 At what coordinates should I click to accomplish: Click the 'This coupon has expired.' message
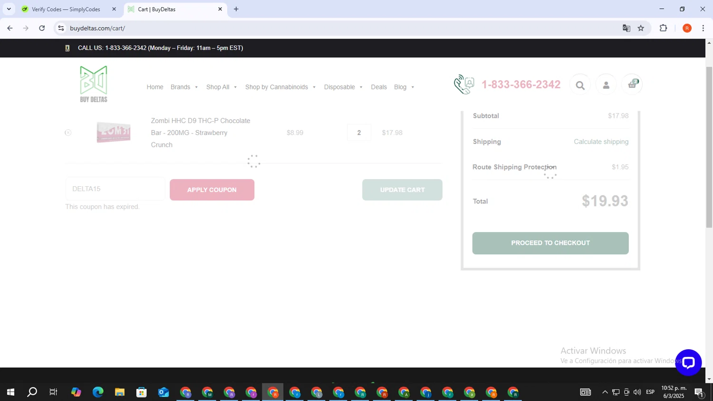(102, 207)
